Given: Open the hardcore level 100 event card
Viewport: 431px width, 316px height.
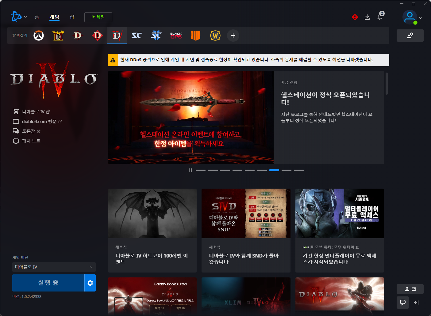Looking at the screenshot, I should point(152,231).
